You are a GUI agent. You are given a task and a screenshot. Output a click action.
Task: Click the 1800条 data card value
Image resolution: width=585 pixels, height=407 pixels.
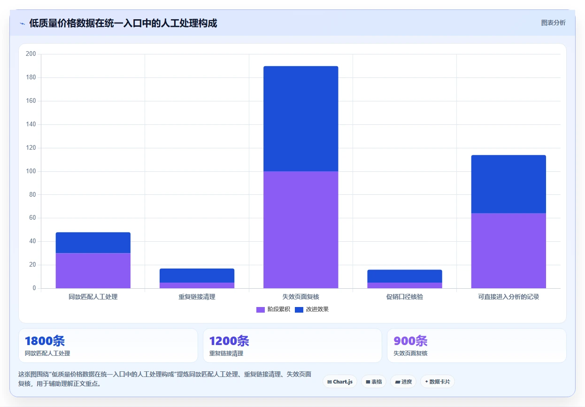(45, 341)
